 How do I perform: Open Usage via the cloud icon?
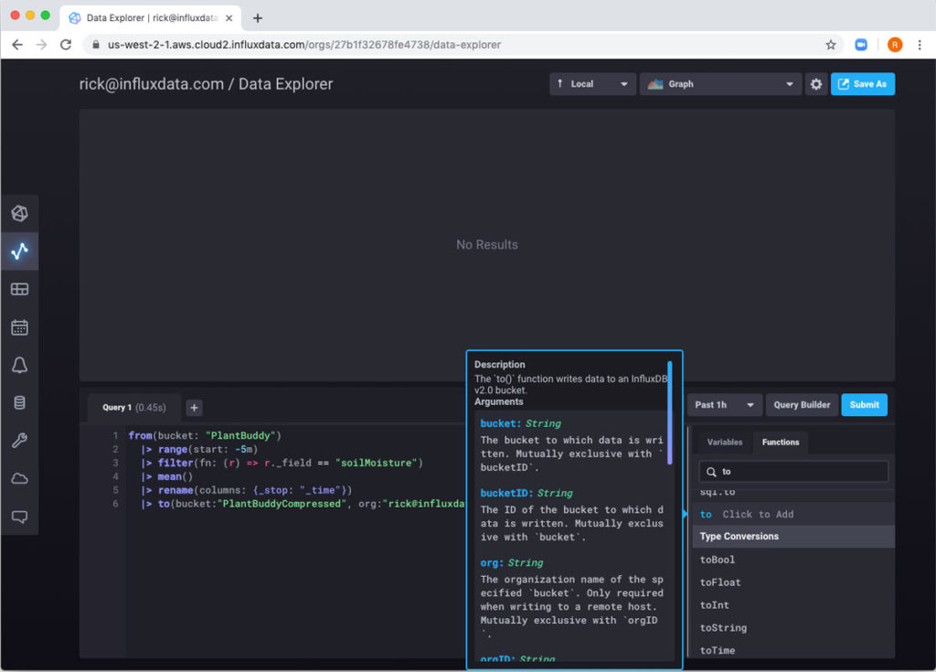click(19, 478)
